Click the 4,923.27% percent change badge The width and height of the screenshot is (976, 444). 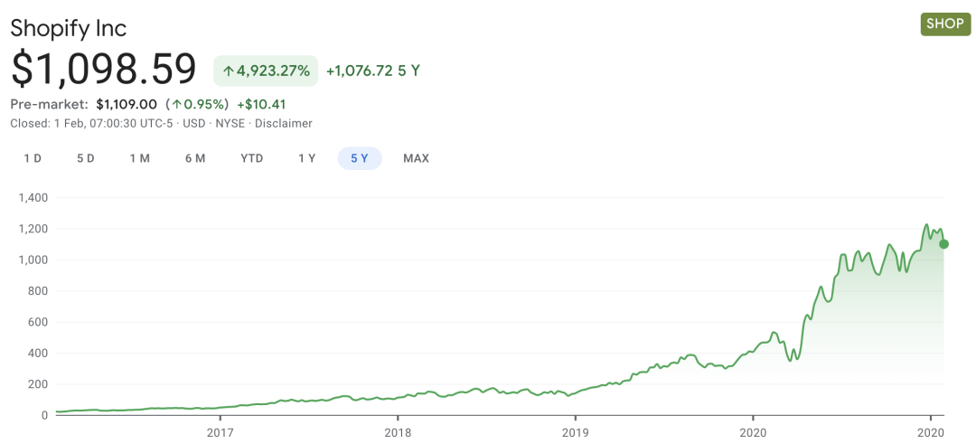(x=266, y=71)
